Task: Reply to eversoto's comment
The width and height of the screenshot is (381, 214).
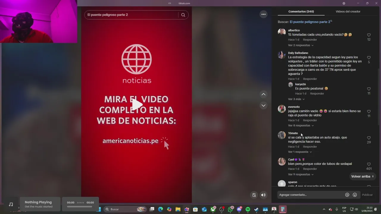Action: tap(310, 120)
